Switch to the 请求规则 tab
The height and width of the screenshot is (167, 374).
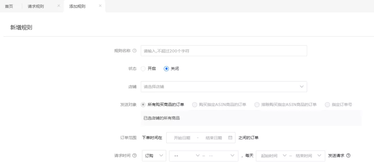[36, 6]
